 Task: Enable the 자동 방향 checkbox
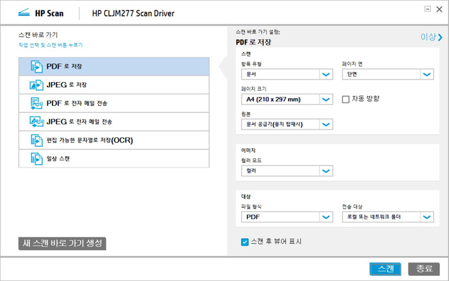[x=346, y=99]
